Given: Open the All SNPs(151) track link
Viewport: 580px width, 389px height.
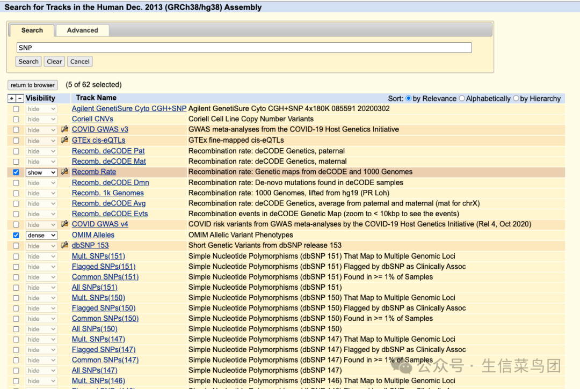Looking at the screenshot, I should [95, 287].
